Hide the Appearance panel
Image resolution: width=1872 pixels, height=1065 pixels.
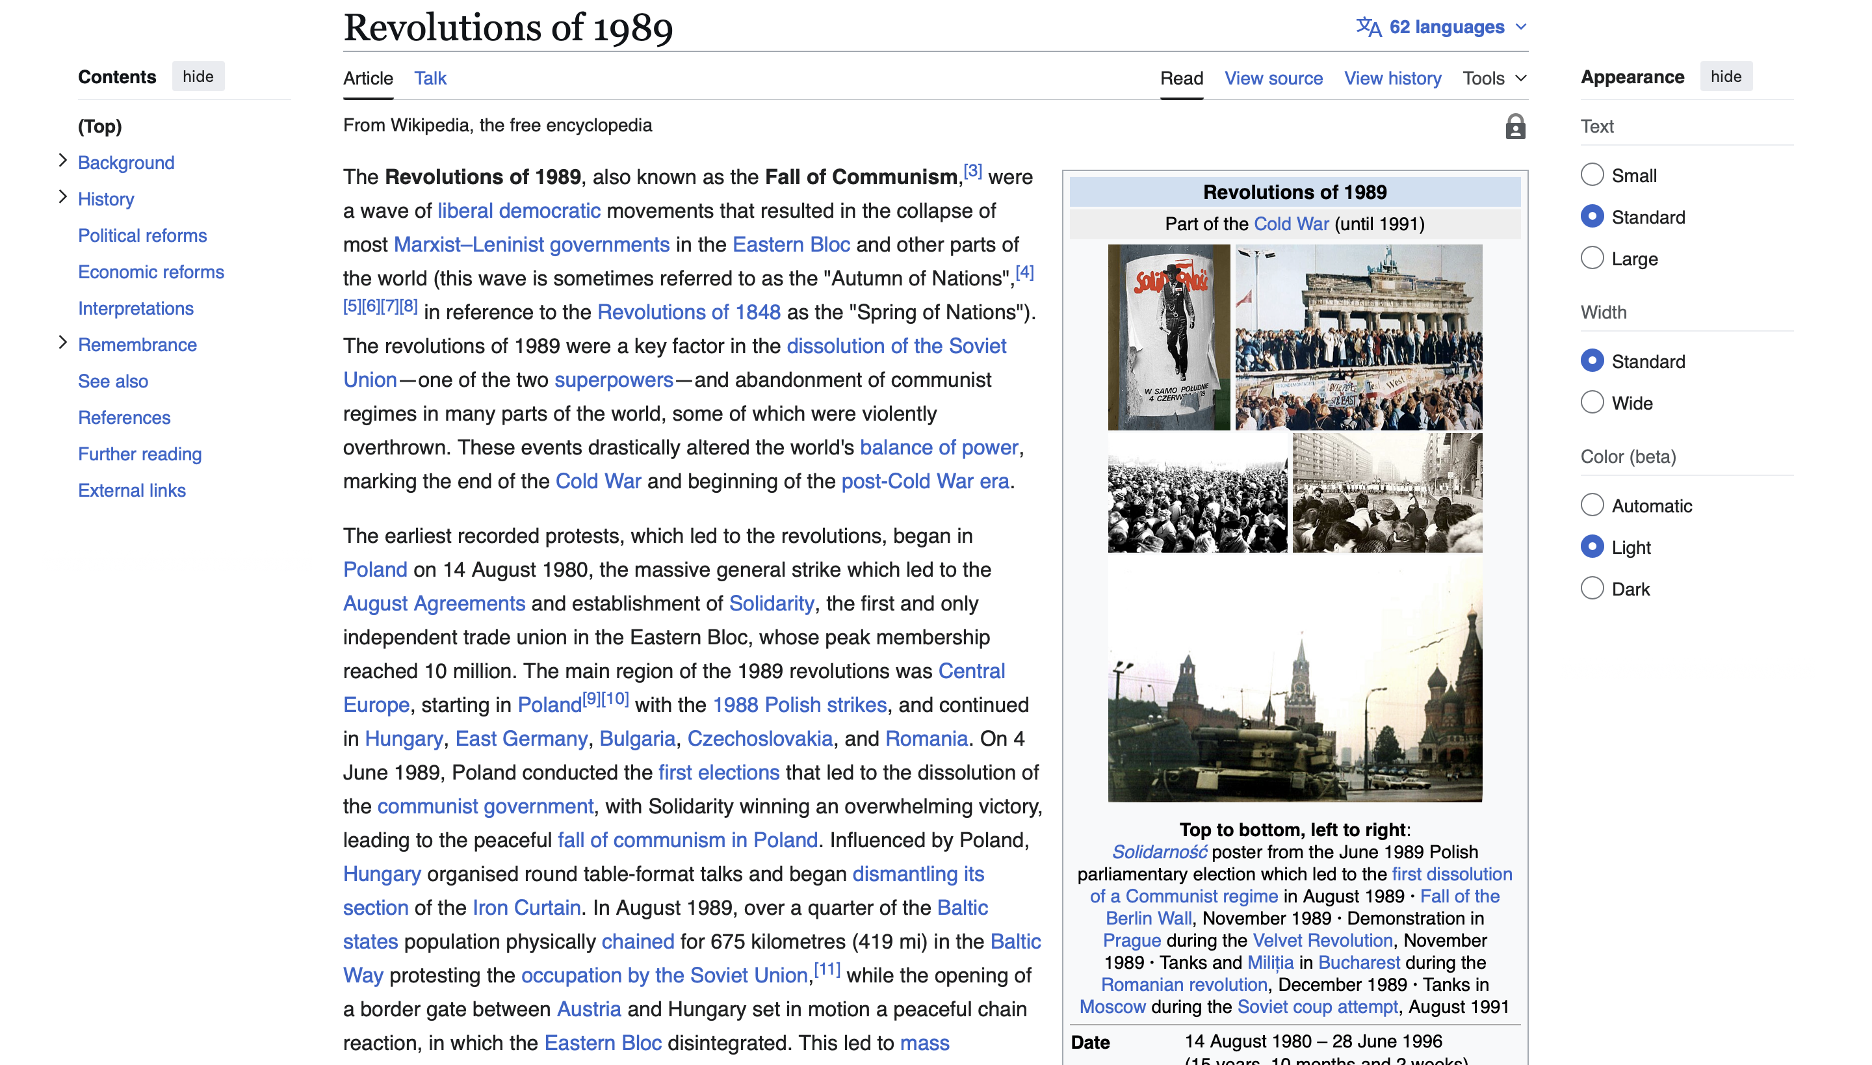pos(1725,77)
